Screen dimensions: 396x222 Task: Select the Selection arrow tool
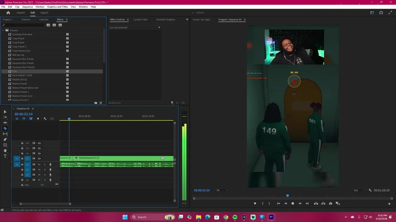click(5, 112)
